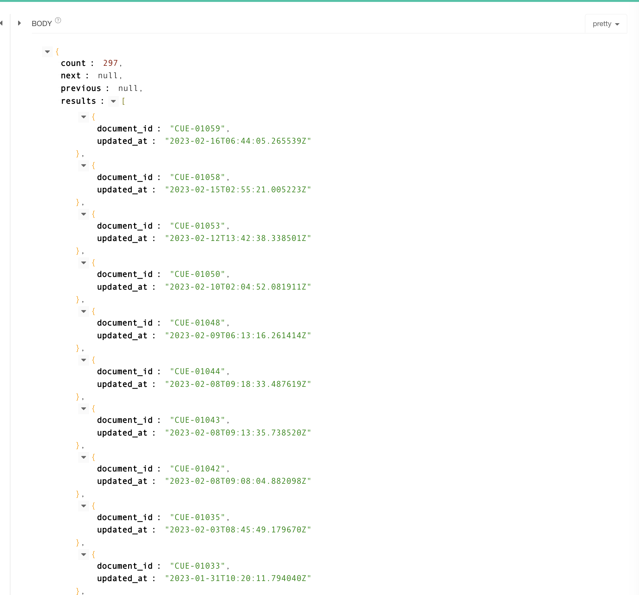
Task: Collapse the CUE-01053 result object
Action: pyautogui.click(x=83, y=214)
